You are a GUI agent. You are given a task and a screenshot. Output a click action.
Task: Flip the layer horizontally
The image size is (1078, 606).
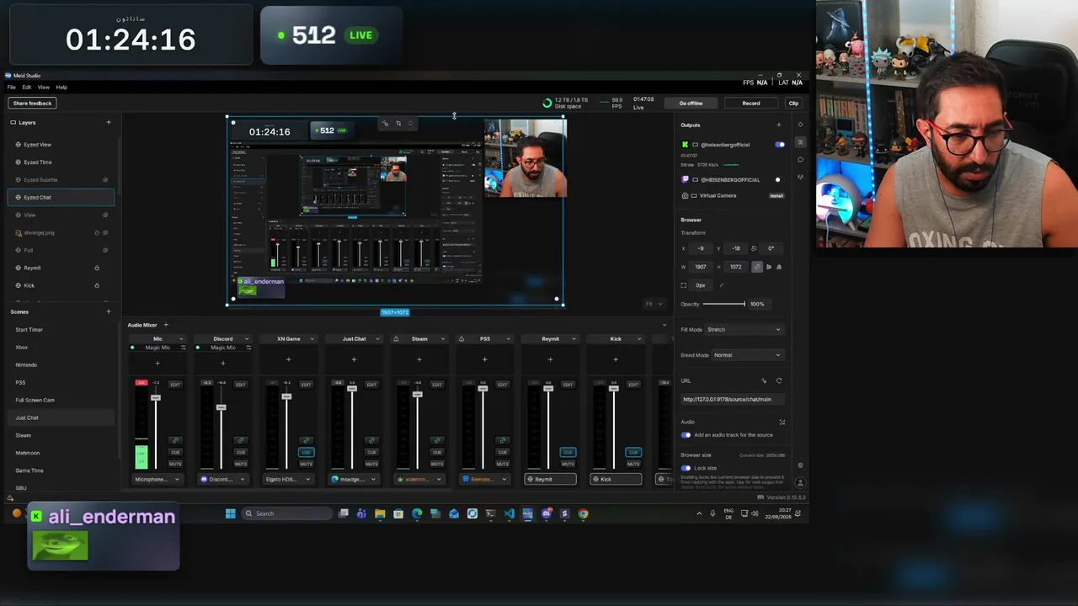coord(769,267)
